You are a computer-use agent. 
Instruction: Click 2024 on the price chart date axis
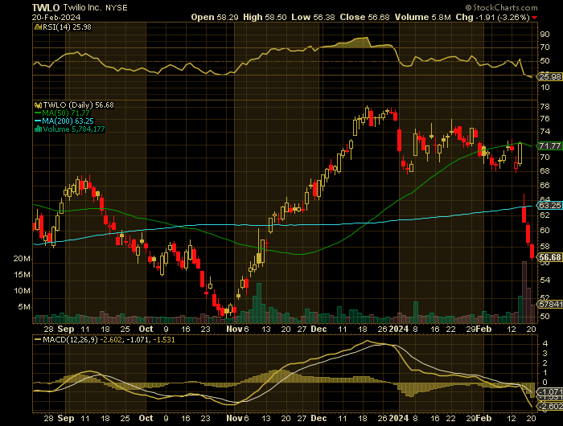[x=399, y=329]
